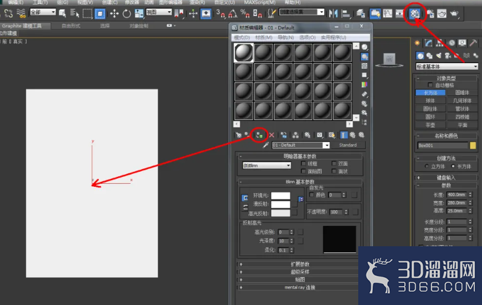Open 选项(O) menu in Material Editor
The width and height of the screenshot is (482, 305).
[308, 38]
